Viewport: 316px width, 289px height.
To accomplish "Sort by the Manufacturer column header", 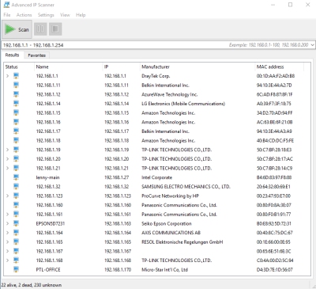I will tap(197, 67).
